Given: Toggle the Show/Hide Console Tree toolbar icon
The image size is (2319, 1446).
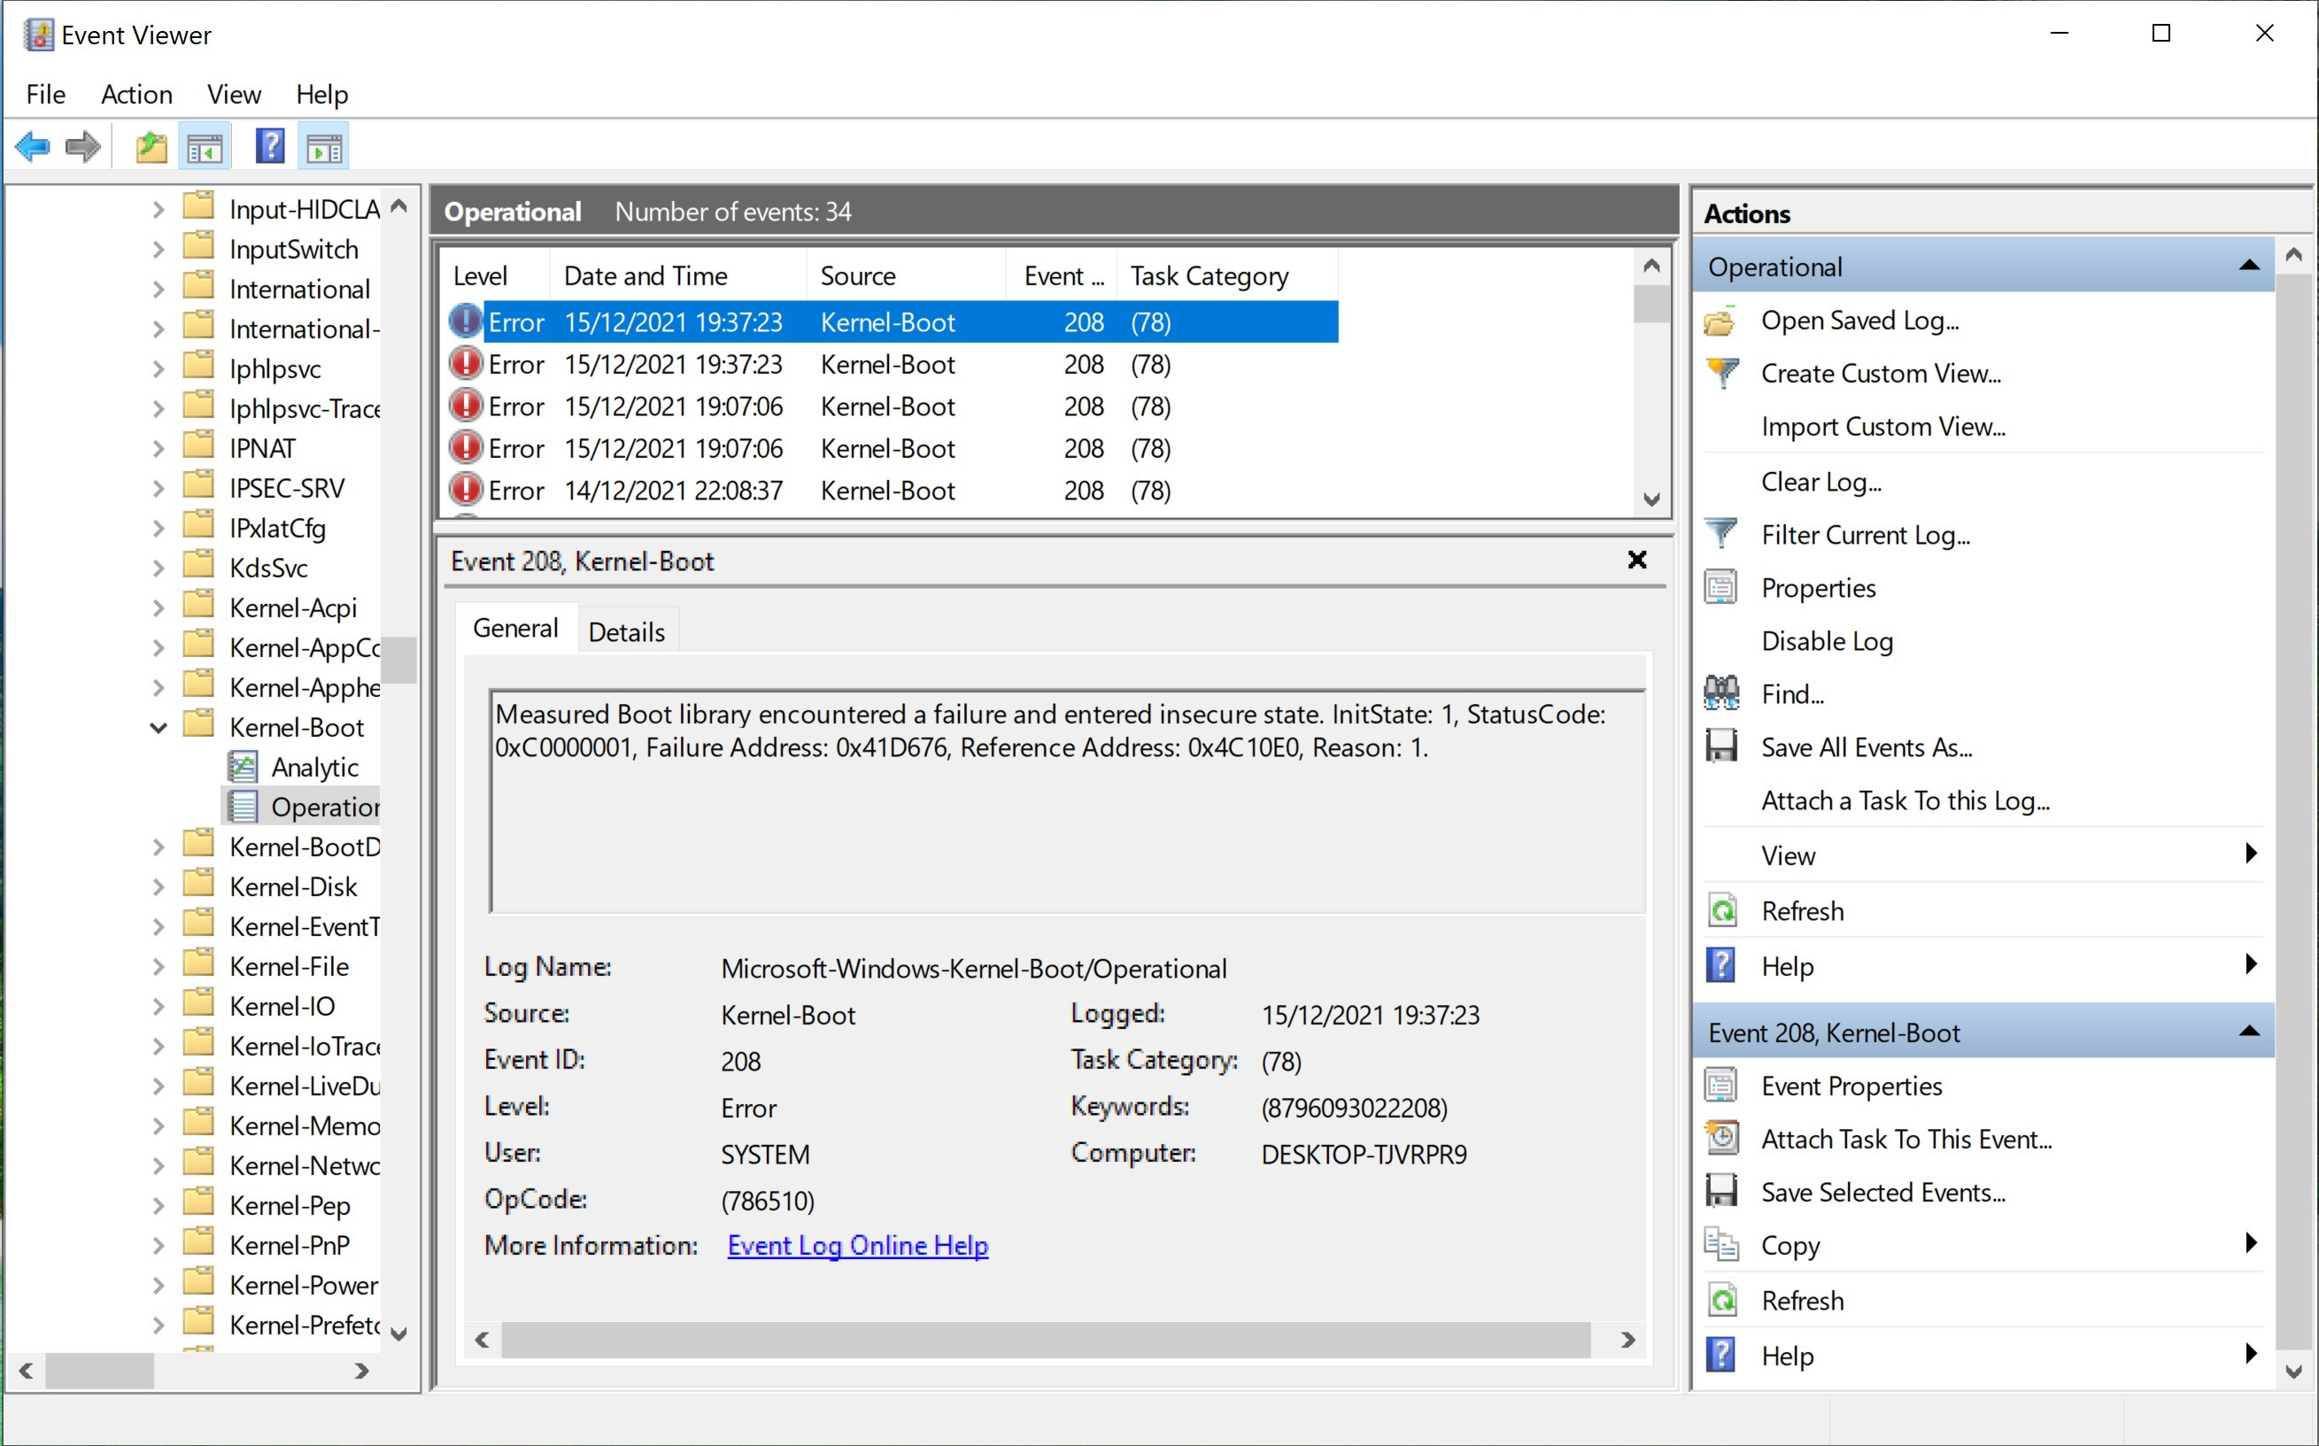Looking at the screenshot, I should pyautogui.click(x=205, y=147).
